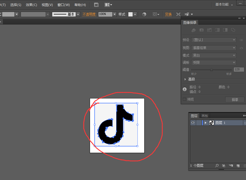
Task: Open the 窗口(W) menu
Action: click(64, 5)
